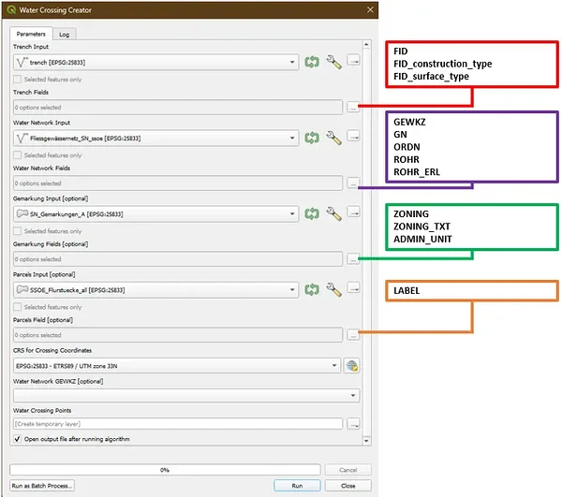This screenshot has height=497, width=562.
Task: Browse for Trench Input layer file
Action: [353, 60]
